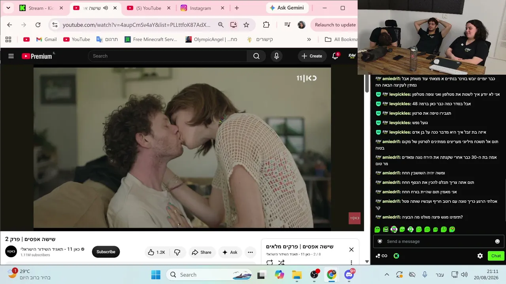
Task: Click the Ask Gemini button
Action: [287, 8]
